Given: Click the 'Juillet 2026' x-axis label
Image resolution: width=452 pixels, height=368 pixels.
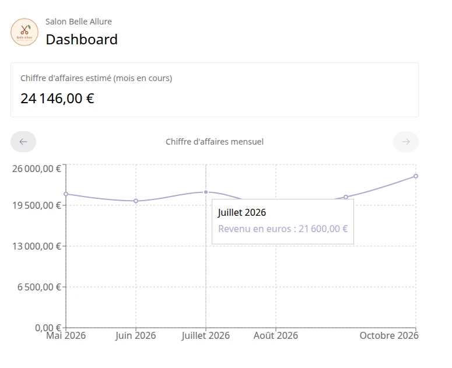Looking at the screenshot, I should coord(205,335).
